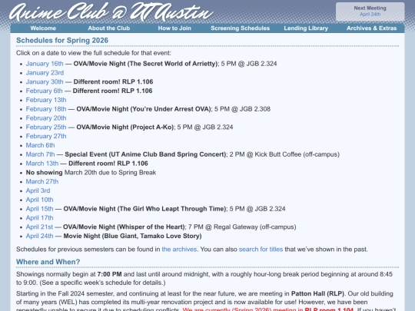Click 'You're Under Arrest OVA' event text
The image size is (415, 311).
171,109
